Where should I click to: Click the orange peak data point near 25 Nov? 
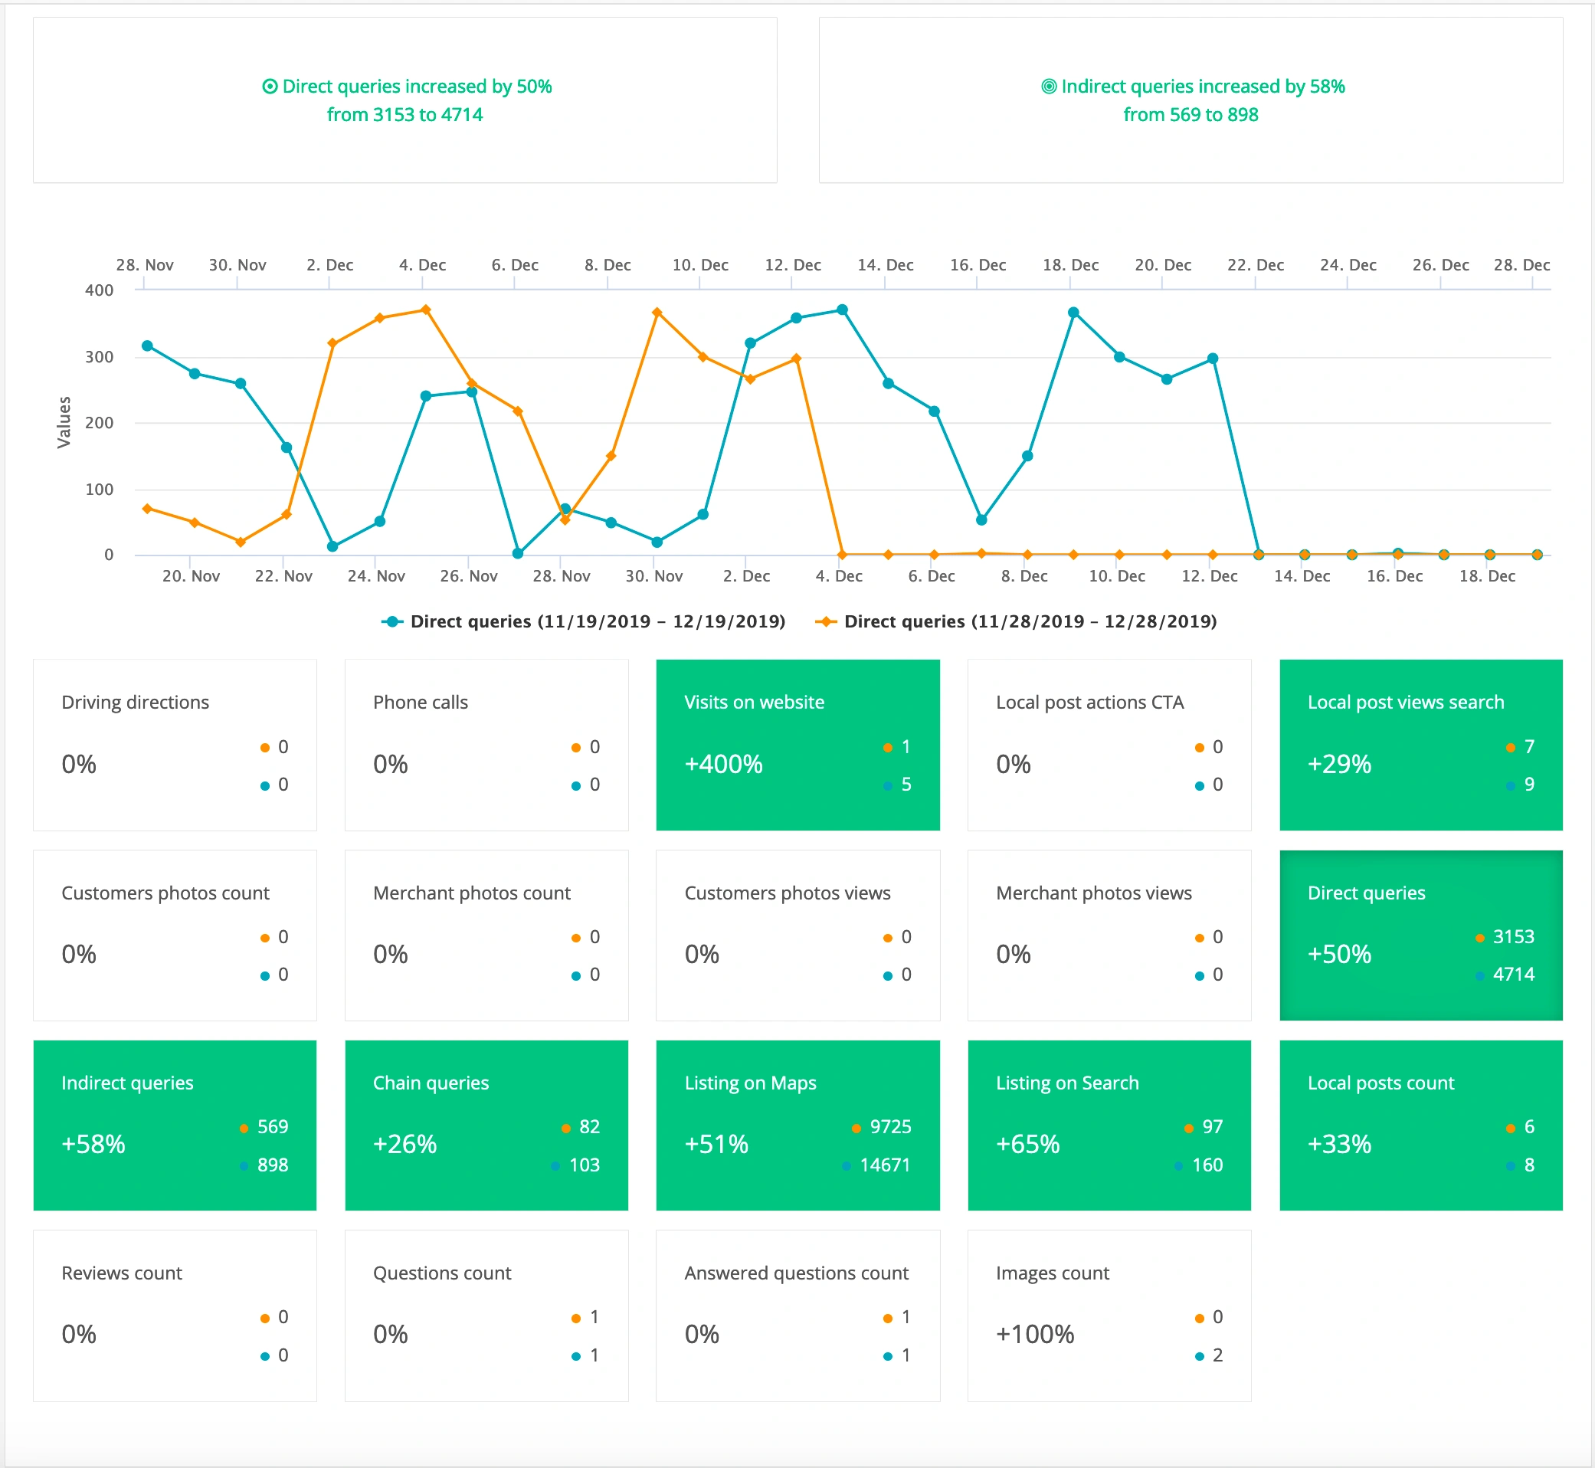pyautogui.click(x=425, y=310)
